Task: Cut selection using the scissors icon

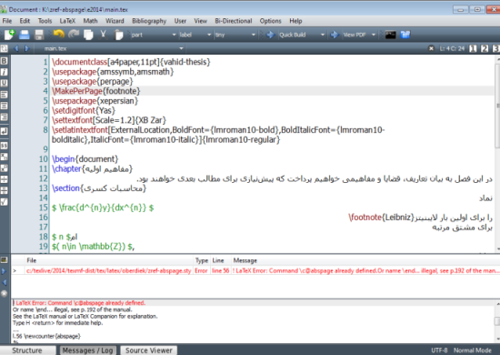Action: [103, 35]
